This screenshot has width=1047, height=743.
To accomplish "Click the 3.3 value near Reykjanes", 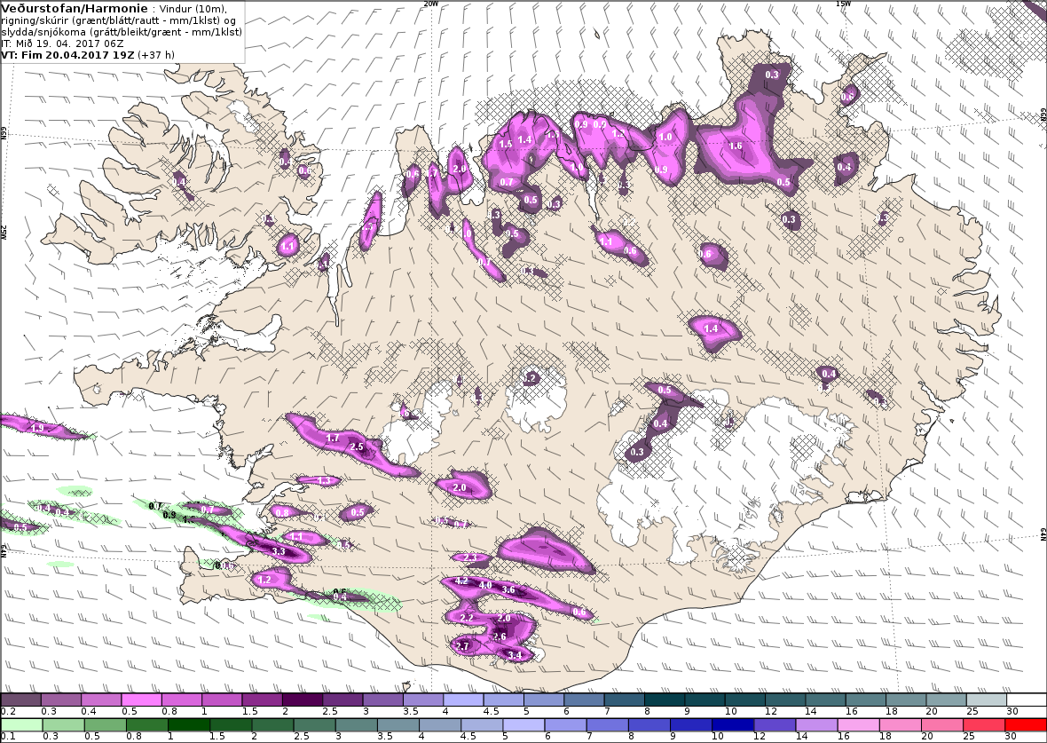I will point(279,552).
